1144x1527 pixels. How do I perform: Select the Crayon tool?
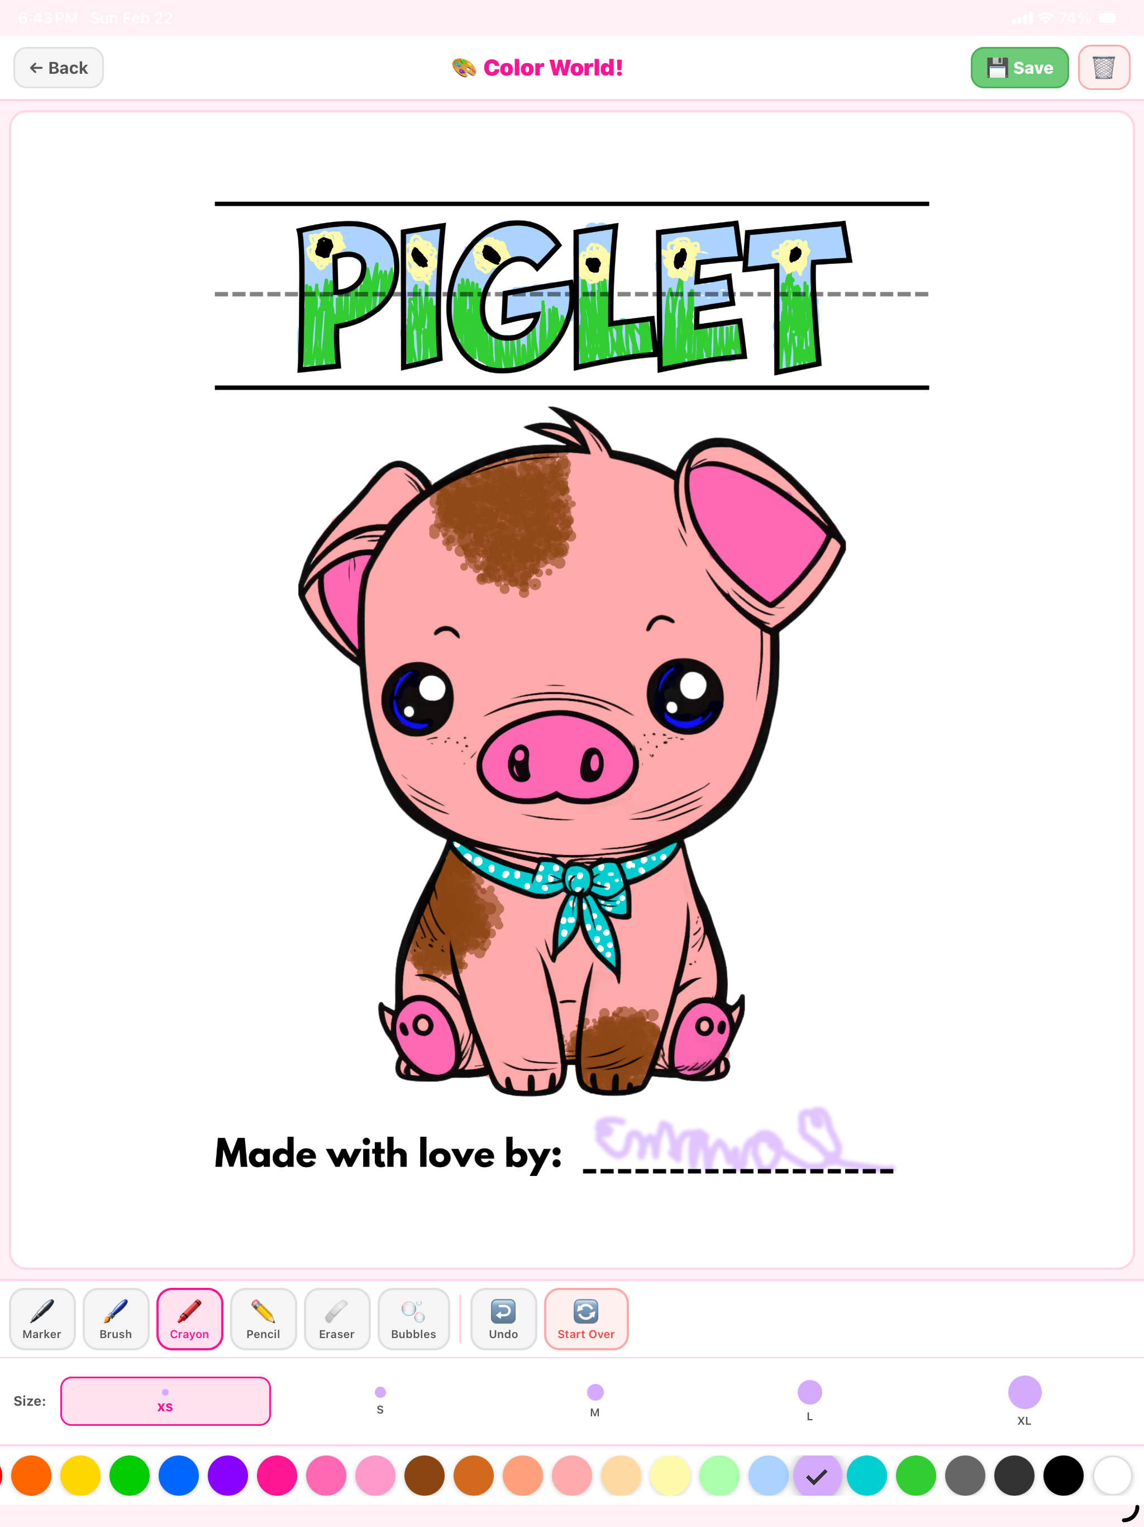point(190,1318)
